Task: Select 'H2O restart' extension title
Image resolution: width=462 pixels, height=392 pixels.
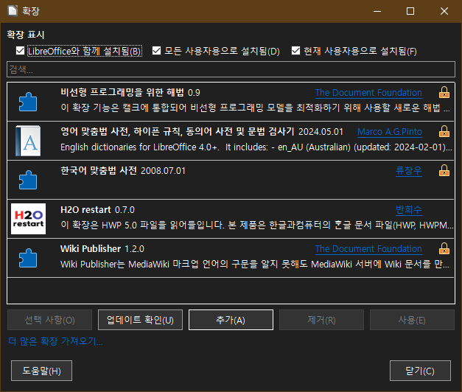Action: pos(85,209)
